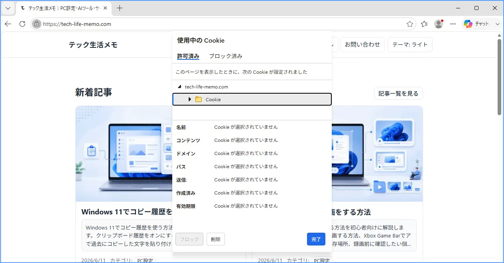Open the Windows 11でコピー履歴 article thumbnail
Viewport: 504px width, 263px height.
124,154
